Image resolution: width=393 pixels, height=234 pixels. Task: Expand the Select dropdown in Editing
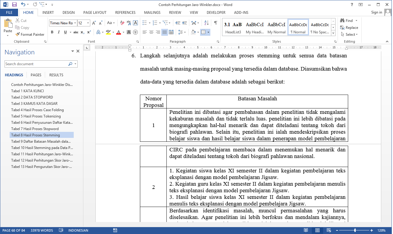pos(350,35)
